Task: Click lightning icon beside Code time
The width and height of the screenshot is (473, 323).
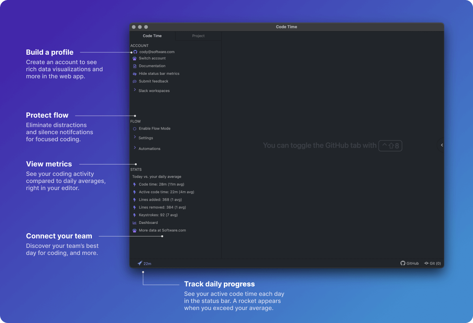Action: coord(135,185)
